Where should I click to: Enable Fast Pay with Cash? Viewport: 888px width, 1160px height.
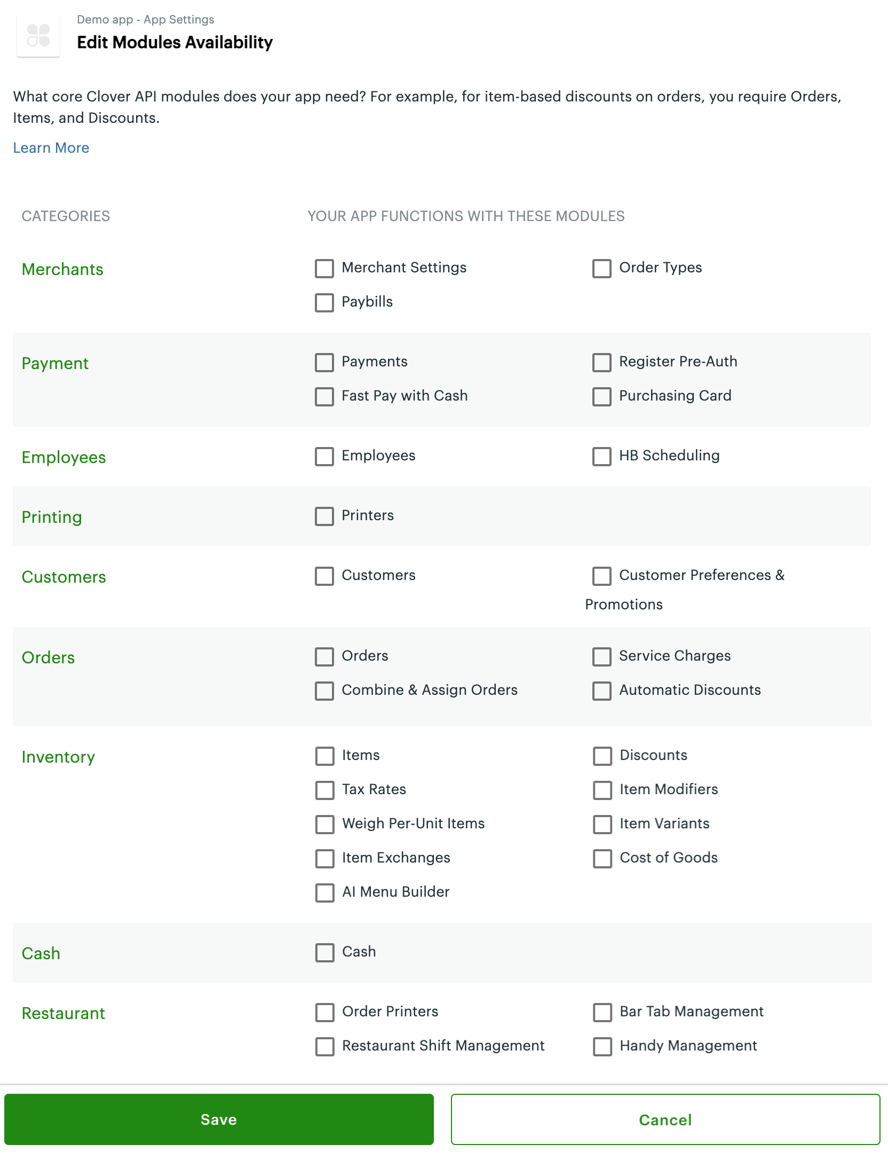[324, 397]
